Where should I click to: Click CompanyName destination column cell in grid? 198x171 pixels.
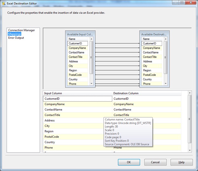147,104
